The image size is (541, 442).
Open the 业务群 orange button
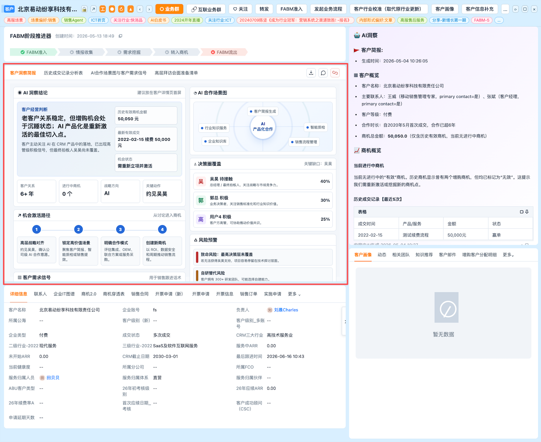[170, 9]
